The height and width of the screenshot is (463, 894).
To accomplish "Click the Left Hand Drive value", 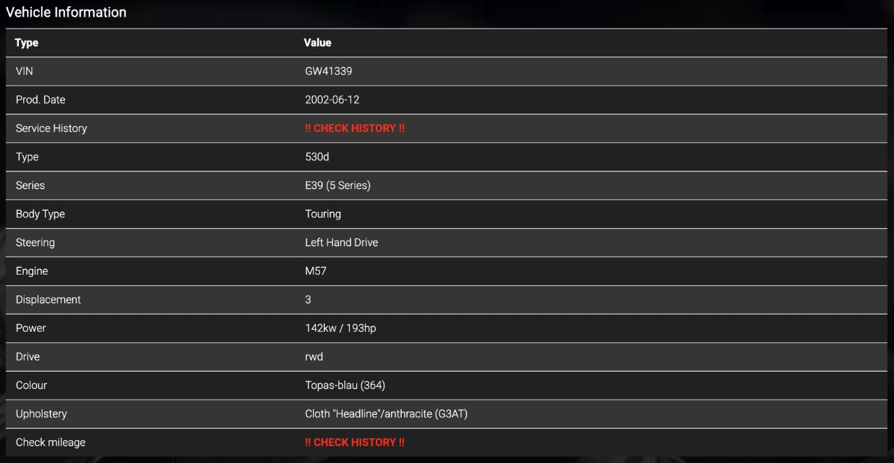I will point(341,243).
